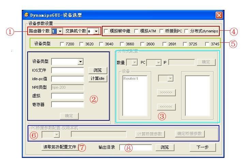Tick the 分布式dynamips checkbox
This screenshot has width=249, height=163.
pos(186,31)
